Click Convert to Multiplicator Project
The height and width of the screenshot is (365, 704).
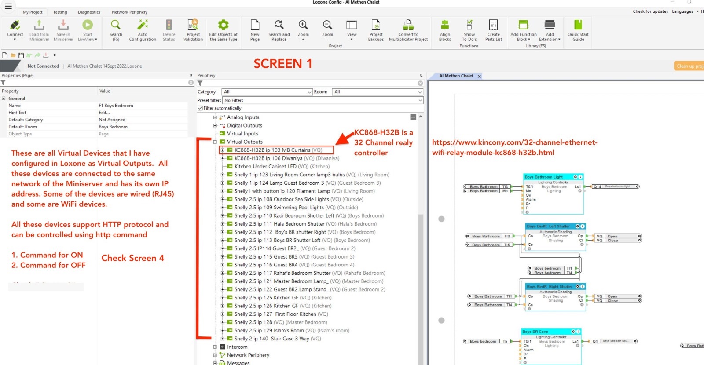(x=408, y=26)
